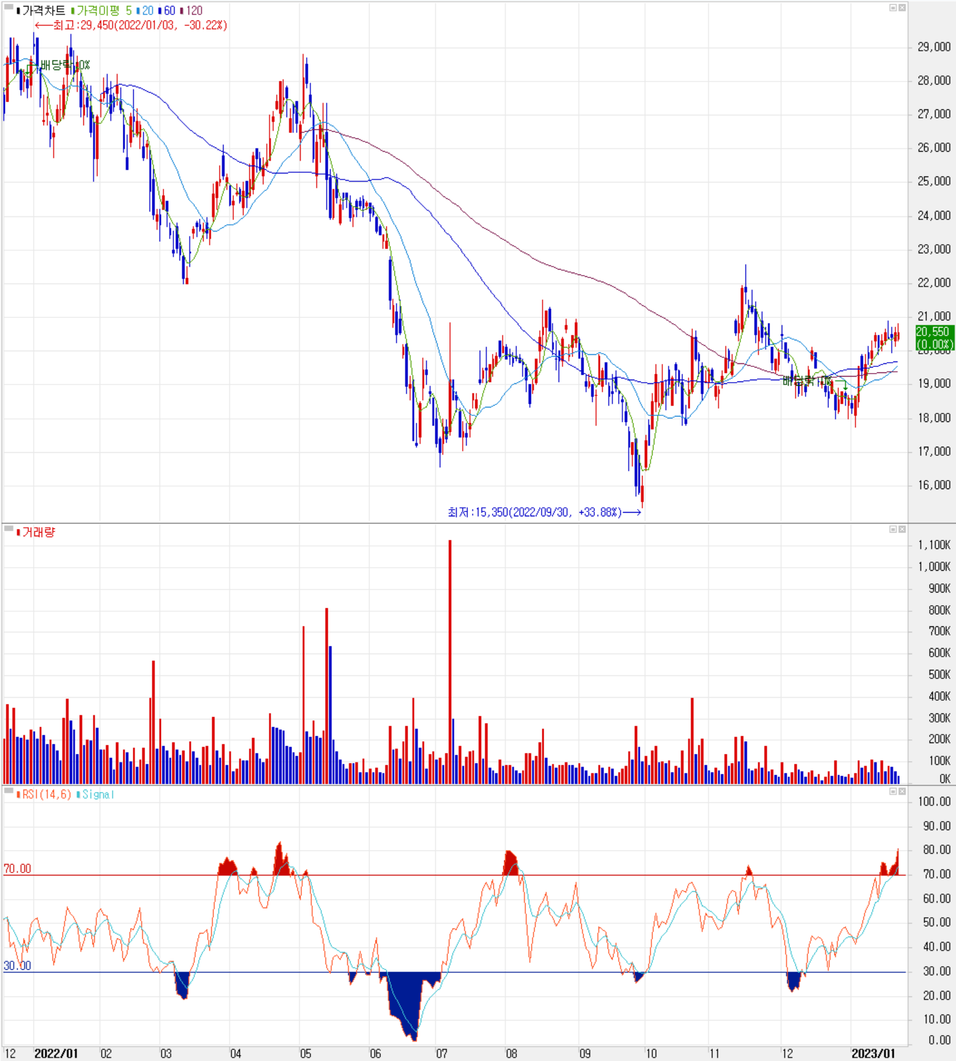Click the 70.00 overbought level label
Screen dimensions: 956x1061
(x=17, y=869)
